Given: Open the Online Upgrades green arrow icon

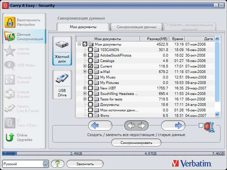Looking at the screenshot, I should (x=10, y=137).
